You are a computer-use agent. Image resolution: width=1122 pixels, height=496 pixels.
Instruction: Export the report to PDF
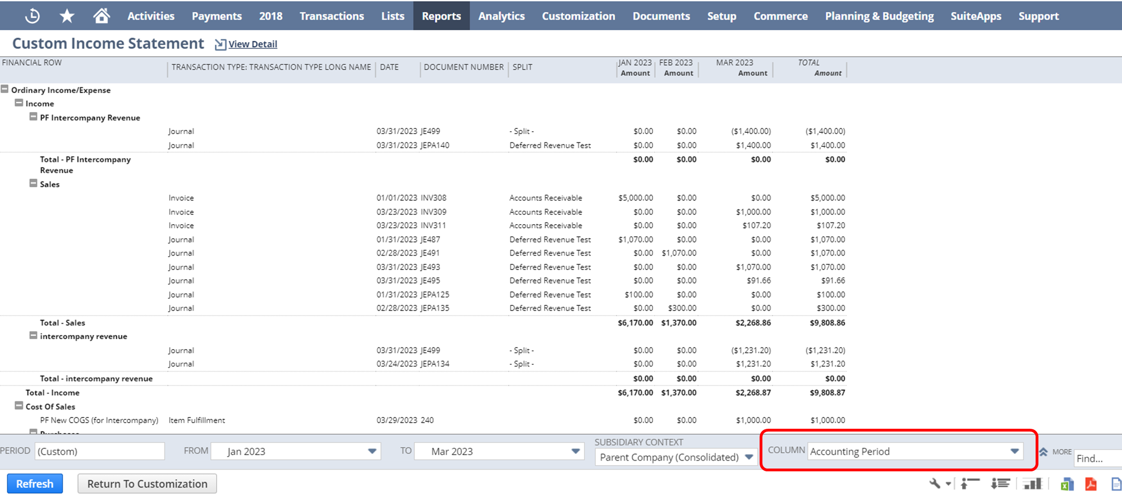point(1091,484)
